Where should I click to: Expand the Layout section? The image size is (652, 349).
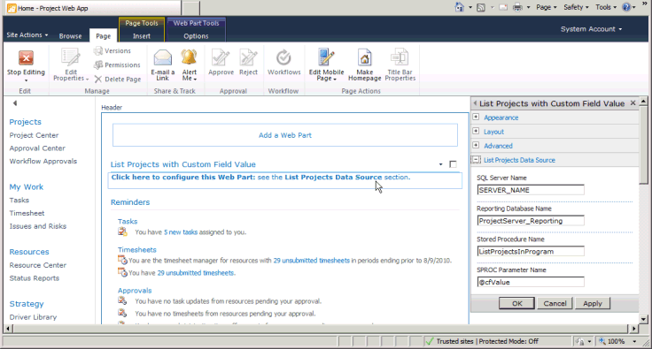(x=476, y=131)
